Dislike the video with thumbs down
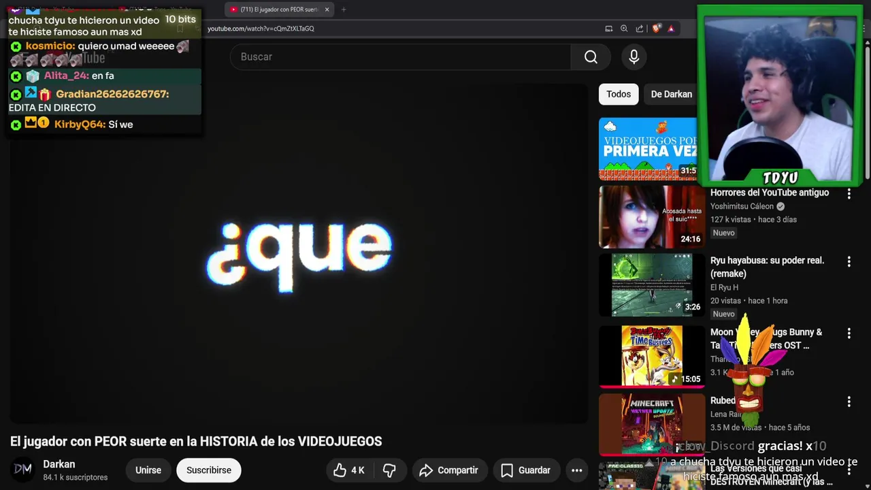Viewport: 871px width, 490px height. [389, 470]
